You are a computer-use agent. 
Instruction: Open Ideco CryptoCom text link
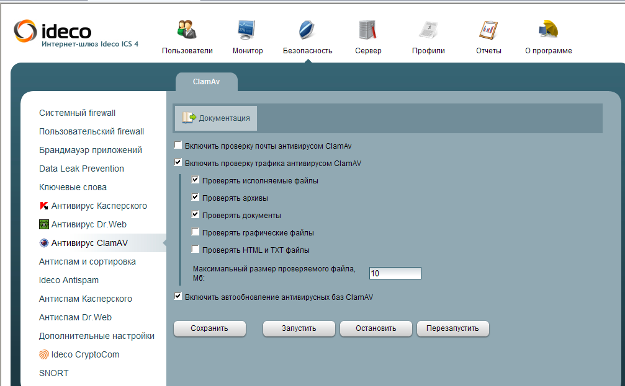point(85,354)
